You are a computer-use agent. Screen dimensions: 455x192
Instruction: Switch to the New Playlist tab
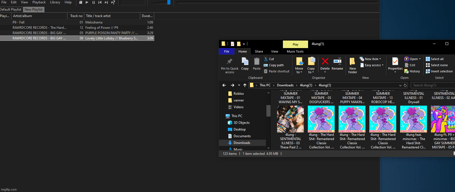pyautogui.click(x=34, y=10)
